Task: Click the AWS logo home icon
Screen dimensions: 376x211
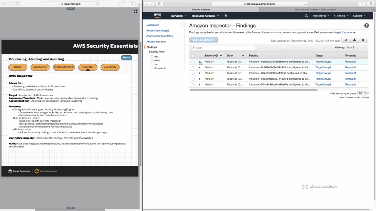Action: [157, 16]
